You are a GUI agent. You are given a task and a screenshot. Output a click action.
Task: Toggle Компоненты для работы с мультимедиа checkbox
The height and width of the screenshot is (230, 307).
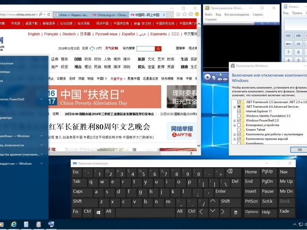(239, 134)
